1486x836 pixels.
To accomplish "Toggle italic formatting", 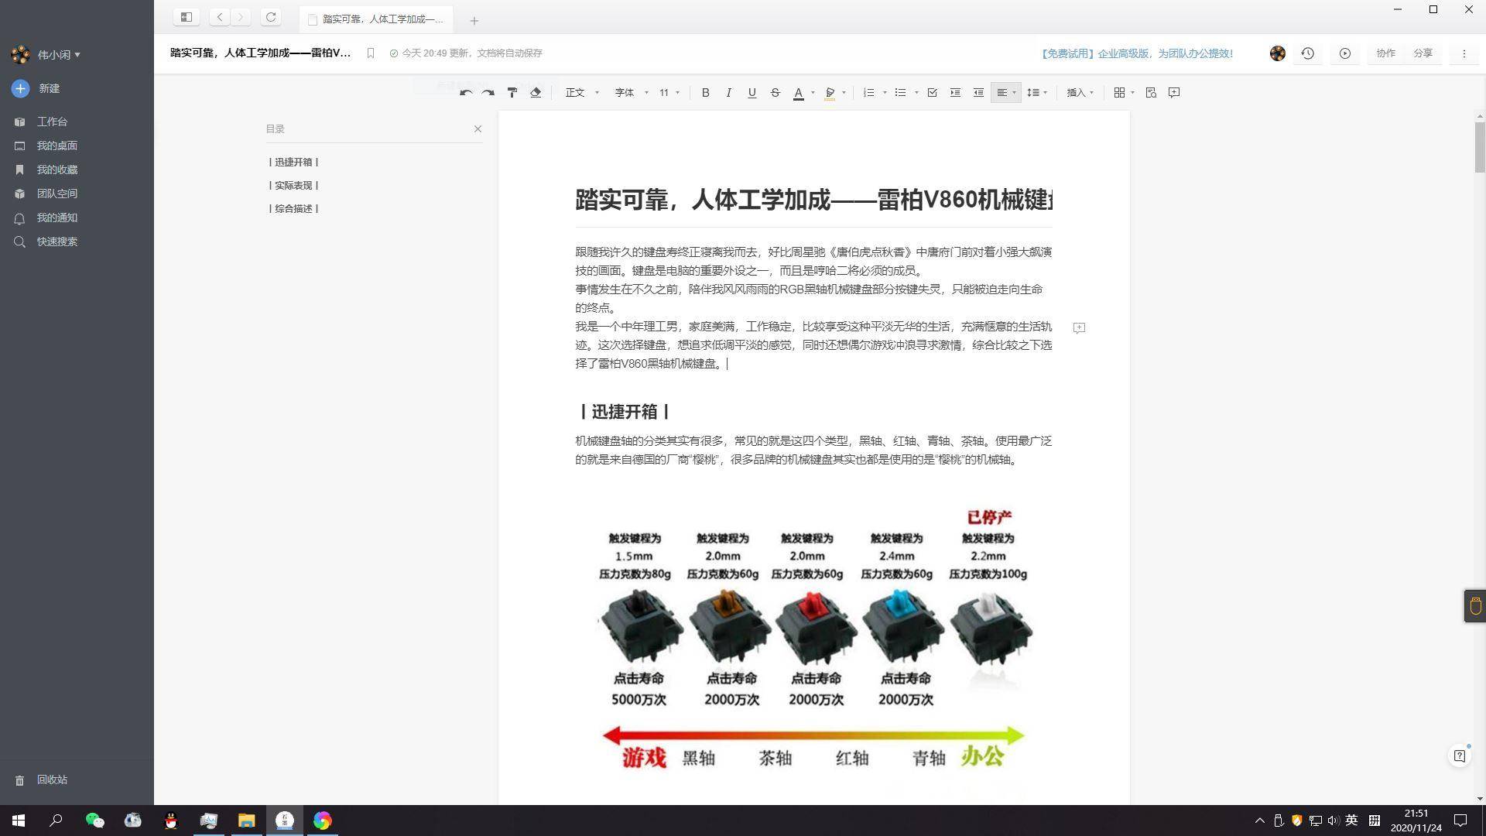I will 728,93.
